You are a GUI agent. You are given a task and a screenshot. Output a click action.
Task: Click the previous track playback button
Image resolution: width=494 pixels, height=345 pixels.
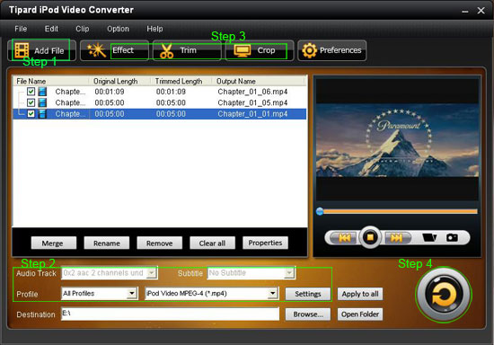tap(344, 237)
